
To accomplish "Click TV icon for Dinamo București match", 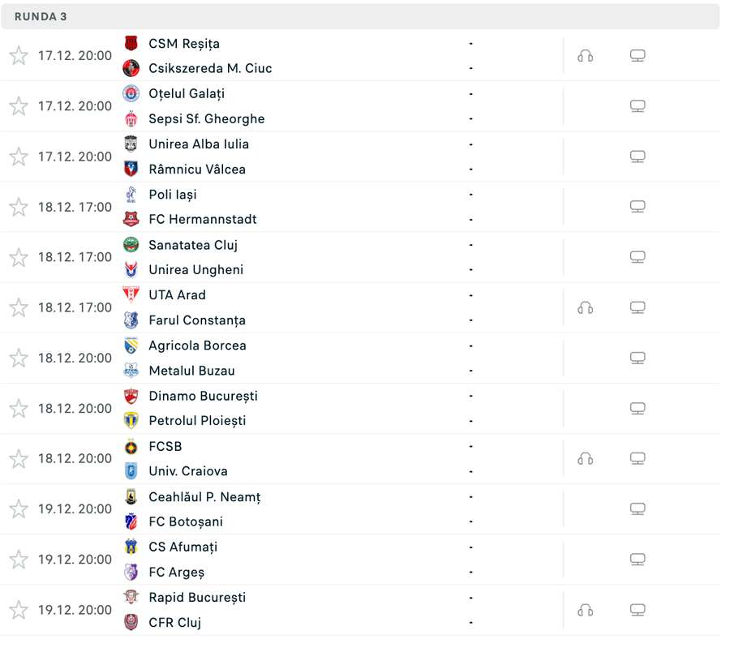I will 638,408.
